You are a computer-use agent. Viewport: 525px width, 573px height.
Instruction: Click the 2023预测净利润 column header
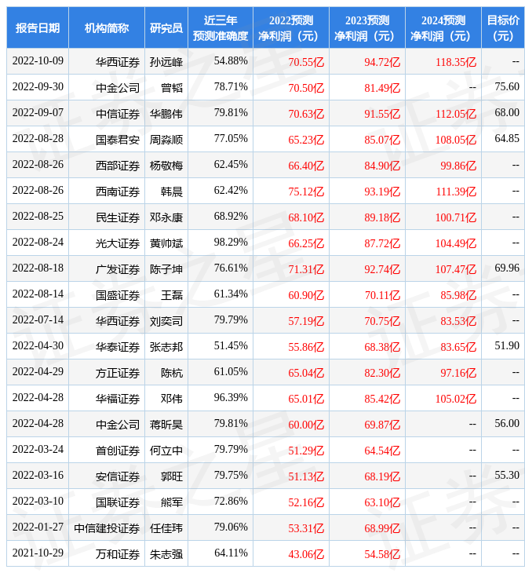click(367, 27)
